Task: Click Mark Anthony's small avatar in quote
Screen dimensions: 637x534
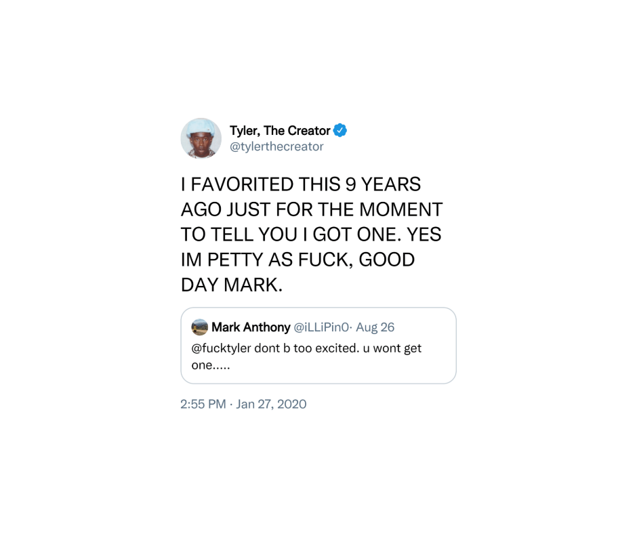Action: [200, 327]
